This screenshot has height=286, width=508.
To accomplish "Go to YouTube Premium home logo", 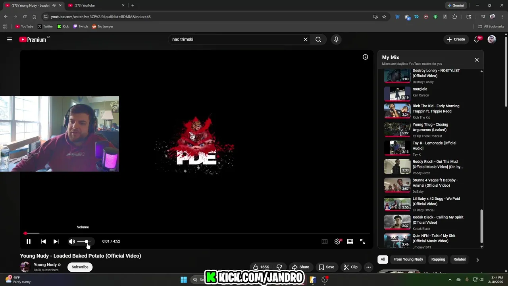I will tap(33, 39).
